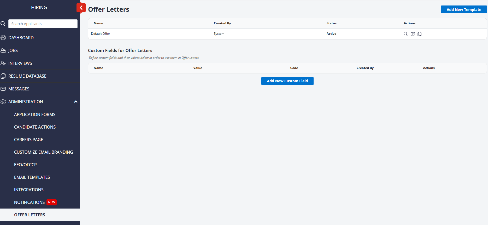Click the Messages envelope icon
Image resolution: width=488 pixels, height=225 pixels.
click(x=3, y=89)
